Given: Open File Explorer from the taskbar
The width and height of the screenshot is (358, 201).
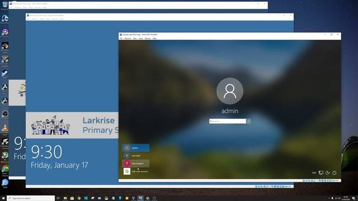Looking at the screenshot, I should pos(65,198).
